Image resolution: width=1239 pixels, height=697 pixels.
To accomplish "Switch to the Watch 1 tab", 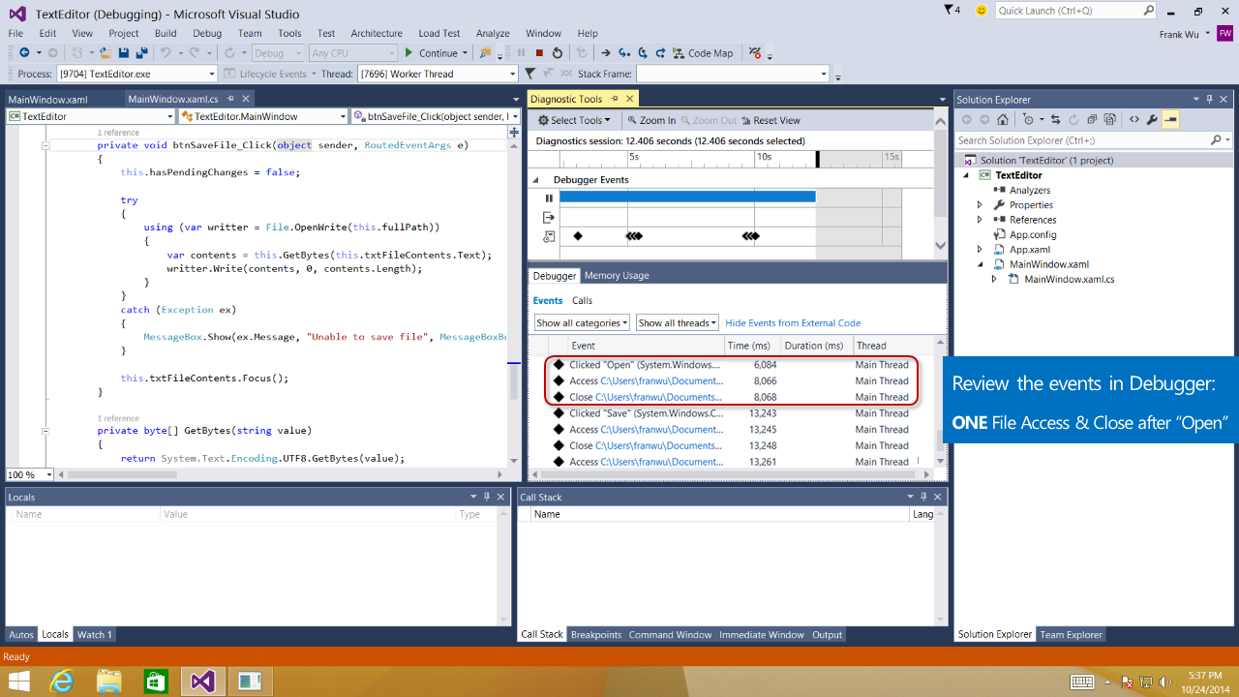I will (95, 635).
